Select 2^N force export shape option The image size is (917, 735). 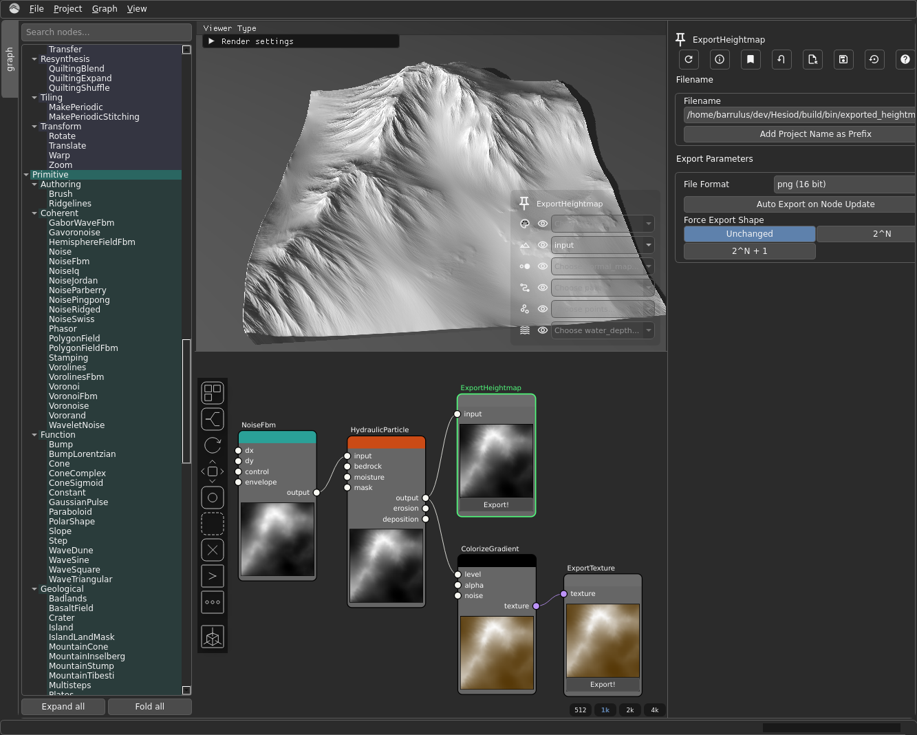(x=867, y=234)
